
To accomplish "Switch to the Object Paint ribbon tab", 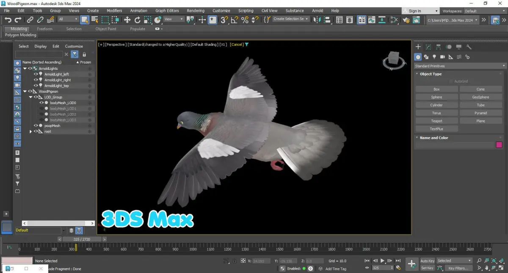I will tap(106, 29).
